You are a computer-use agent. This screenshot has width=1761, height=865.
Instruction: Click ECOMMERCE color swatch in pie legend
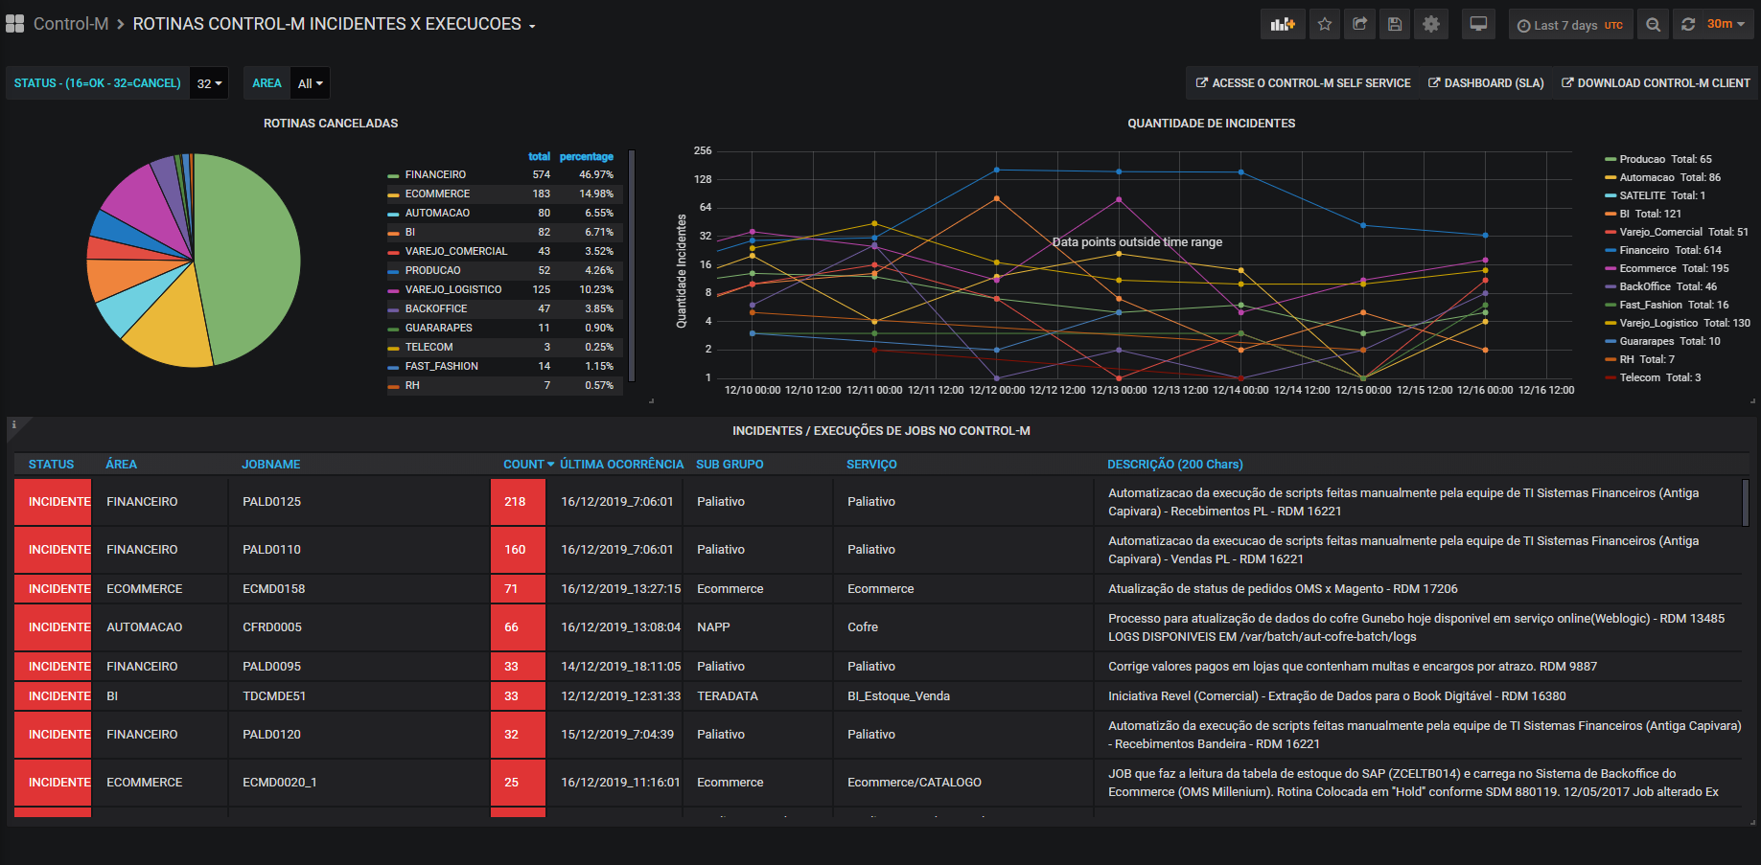[393, 194]
